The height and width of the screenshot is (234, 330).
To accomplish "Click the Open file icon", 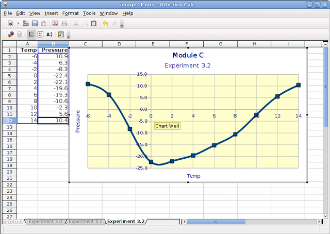I will coord(26,24).
